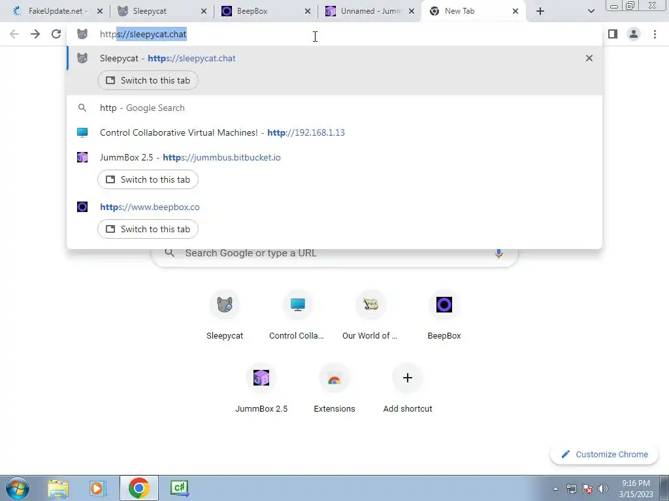Choose the http - Google Search suggestion

[334, 108]
